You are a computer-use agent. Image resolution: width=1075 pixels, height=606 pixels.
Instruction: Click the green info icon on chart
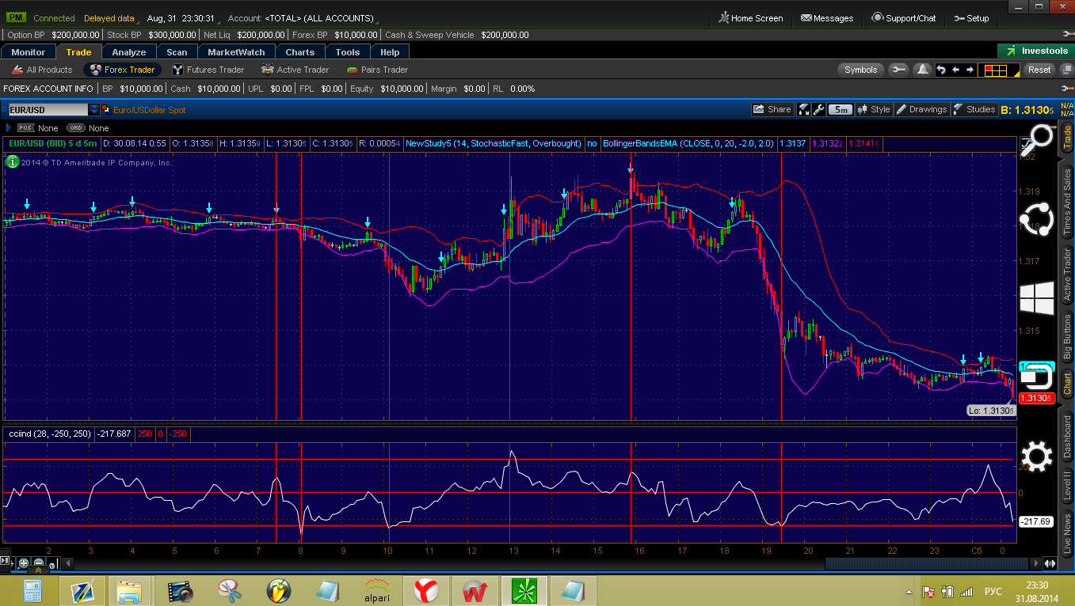pyautogui.click(x=12, y=162)
